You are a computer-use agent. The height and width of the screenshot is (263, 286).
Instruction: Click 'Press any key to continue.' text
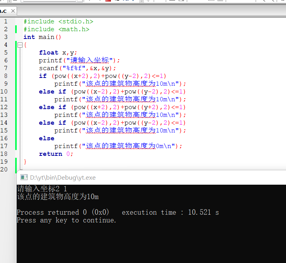[x=67, y=220]
